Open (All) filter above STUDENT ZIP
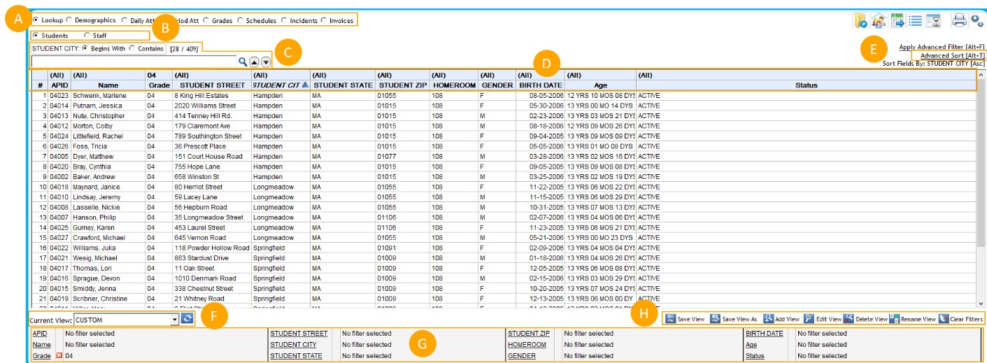This screenshot has width=987, height=363. [x=402, y=75]
